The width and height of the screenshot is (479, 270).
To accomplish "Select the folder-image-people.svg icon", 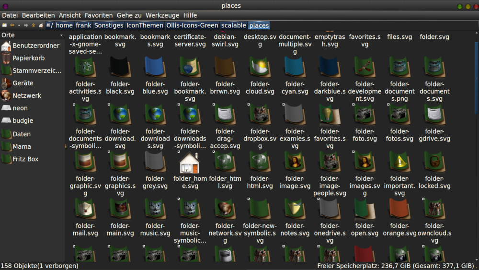I will click(x=330, y=162).
